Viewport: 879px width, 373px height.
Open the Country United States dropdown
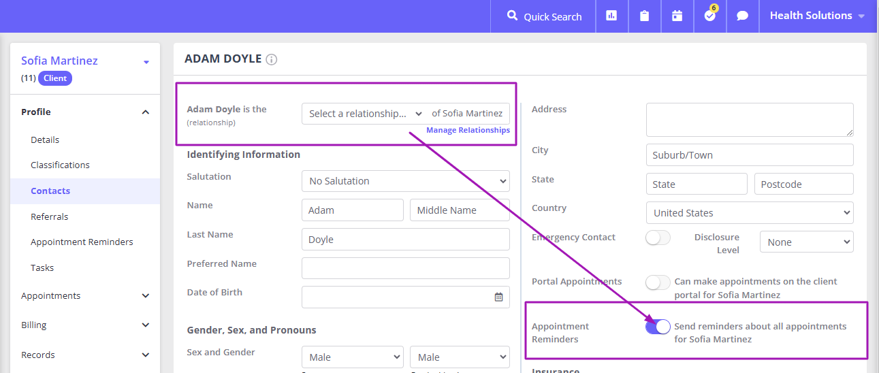[750, 212]
